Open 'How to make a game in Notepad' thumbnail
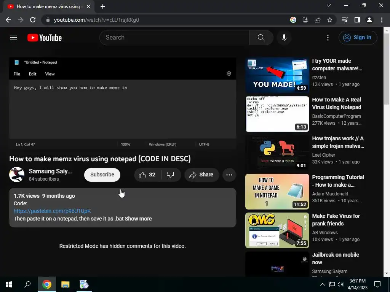This screenshot has height=292, width=390. point(277,192)
